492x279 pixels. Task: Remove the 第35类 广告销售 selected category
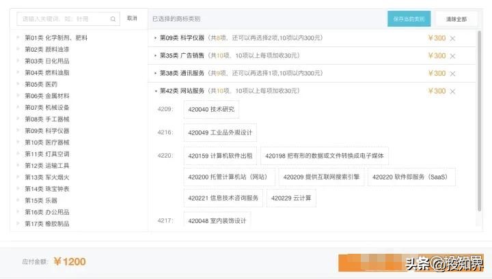pos(452,56)
